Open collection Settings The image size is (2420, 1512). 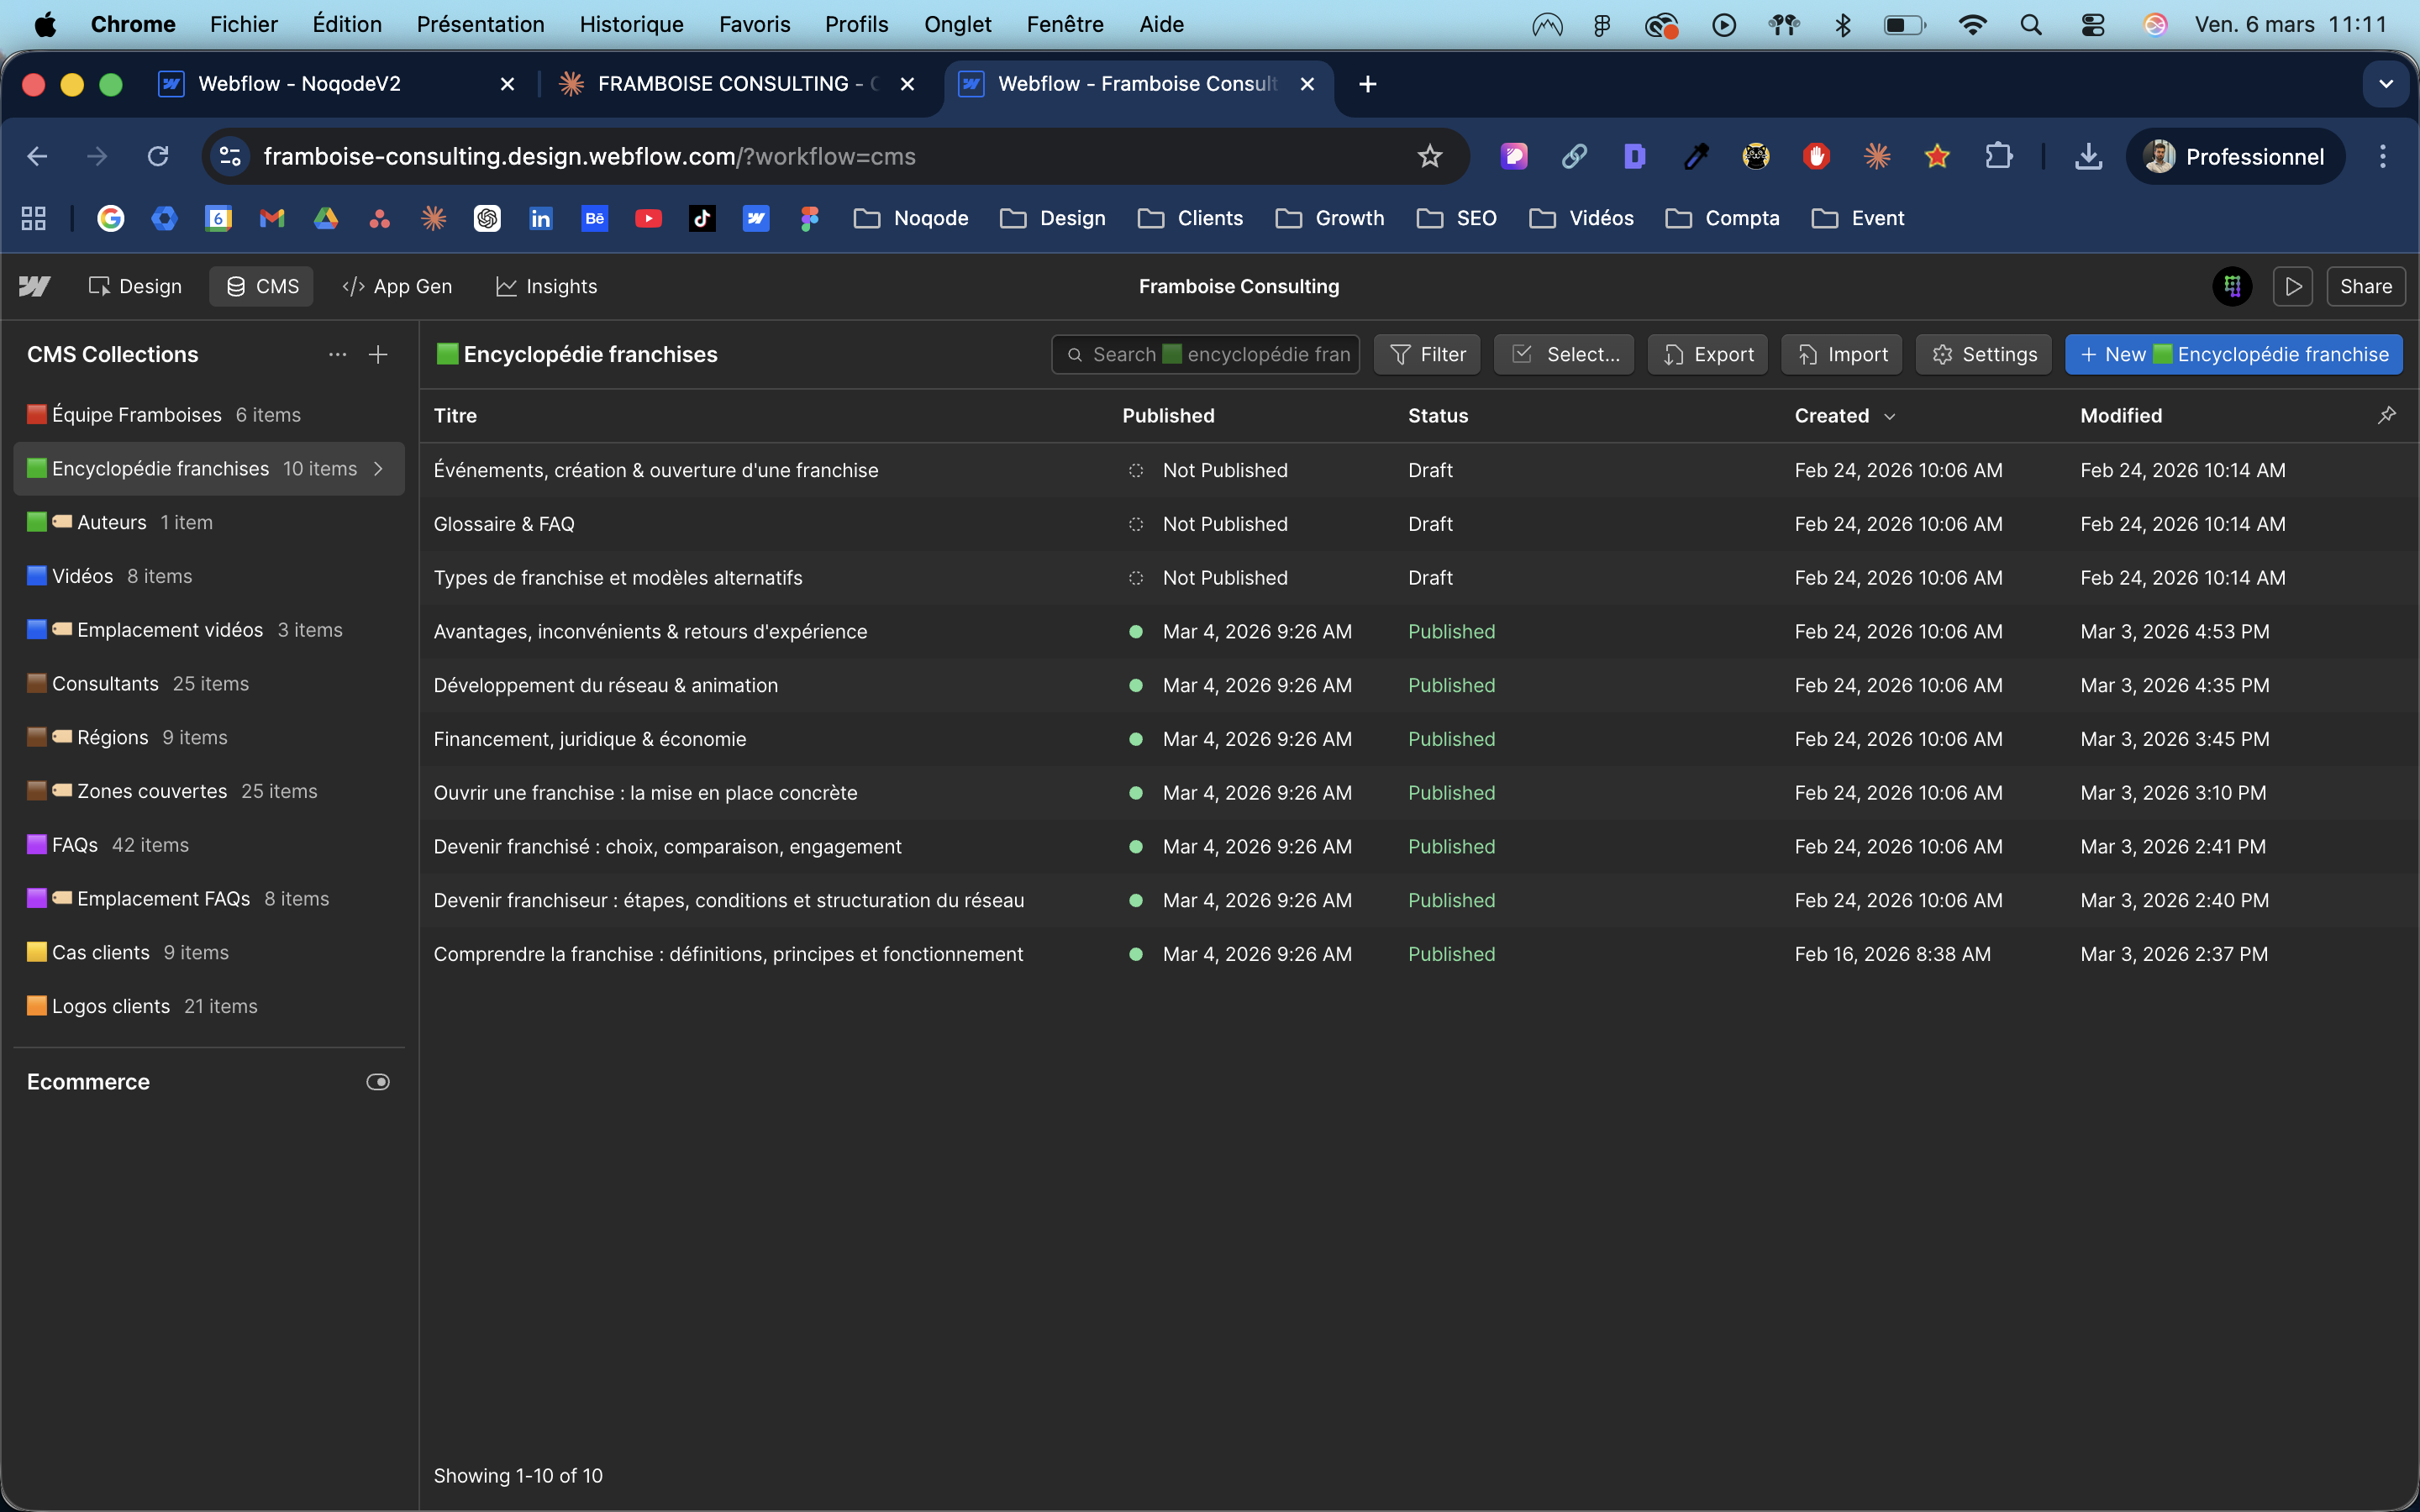[x=1983, y=354]
